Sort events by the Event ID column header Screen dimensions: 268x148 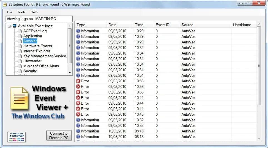pos(167,25)
